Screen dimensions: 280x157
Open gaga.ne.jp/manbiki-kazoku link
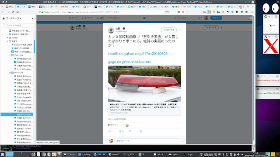point(129,62)
